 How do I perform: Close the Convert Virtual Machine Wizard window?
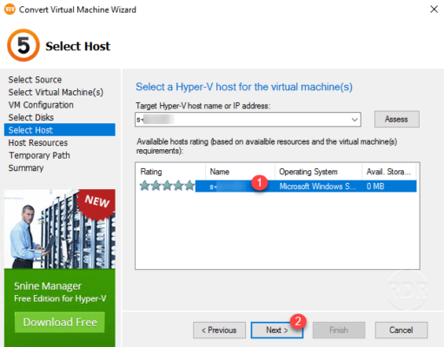pyautogui.click(x=434, y=10)
